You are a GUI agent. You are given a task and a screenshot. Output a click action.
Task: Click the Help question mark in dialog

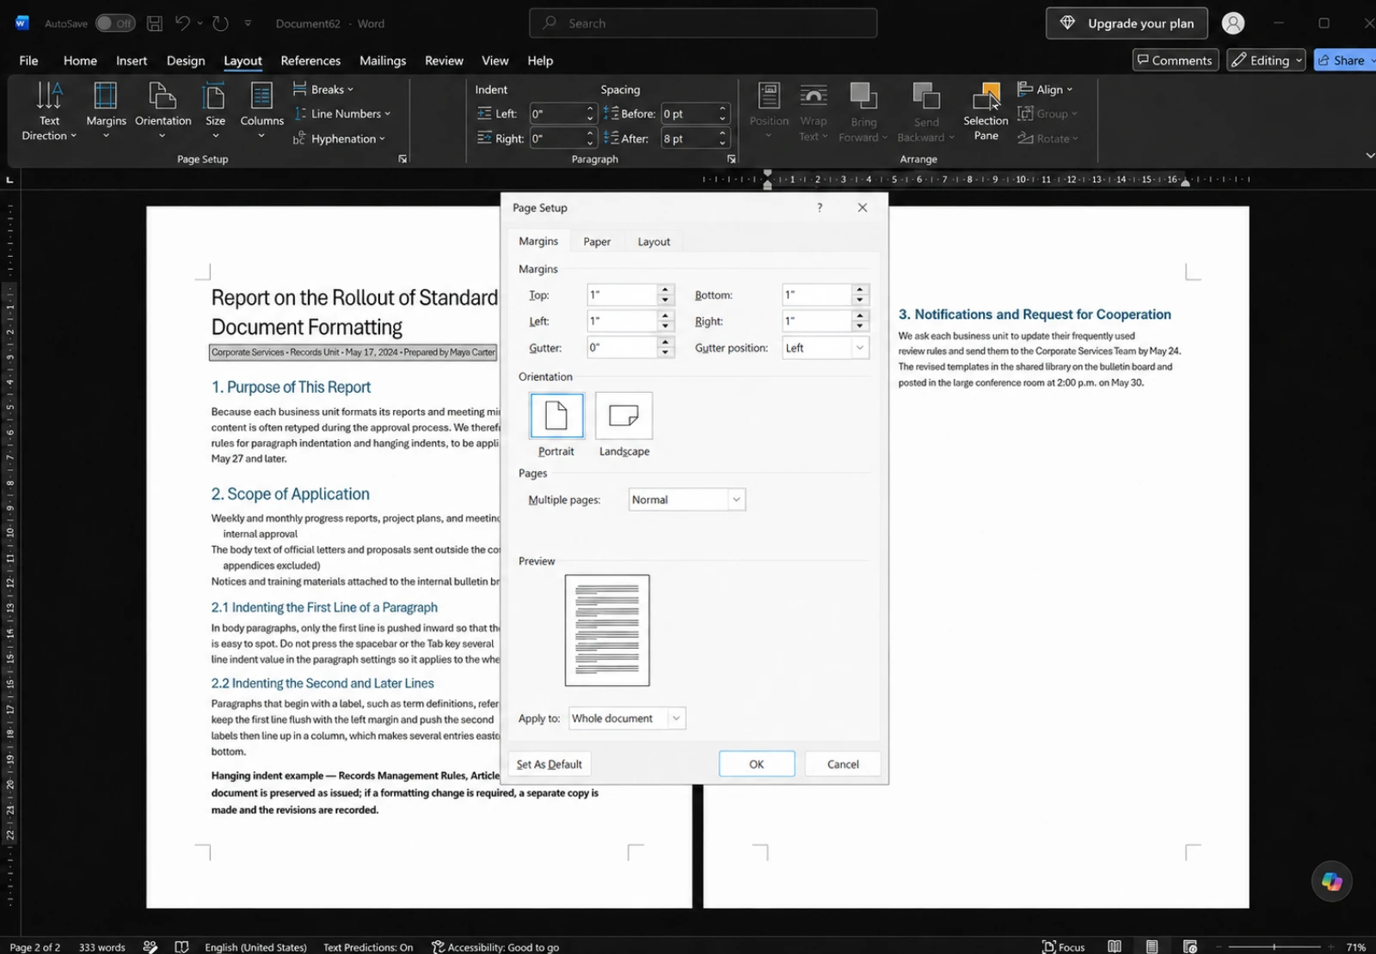click(x=820, y=207)
